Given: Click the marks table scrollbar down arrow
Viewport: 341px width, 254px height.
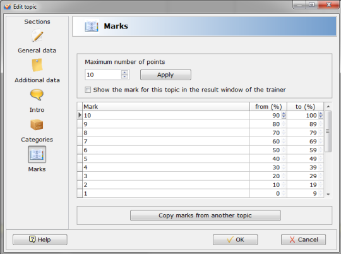Looking at the screenshot, I should click(328, 194).
